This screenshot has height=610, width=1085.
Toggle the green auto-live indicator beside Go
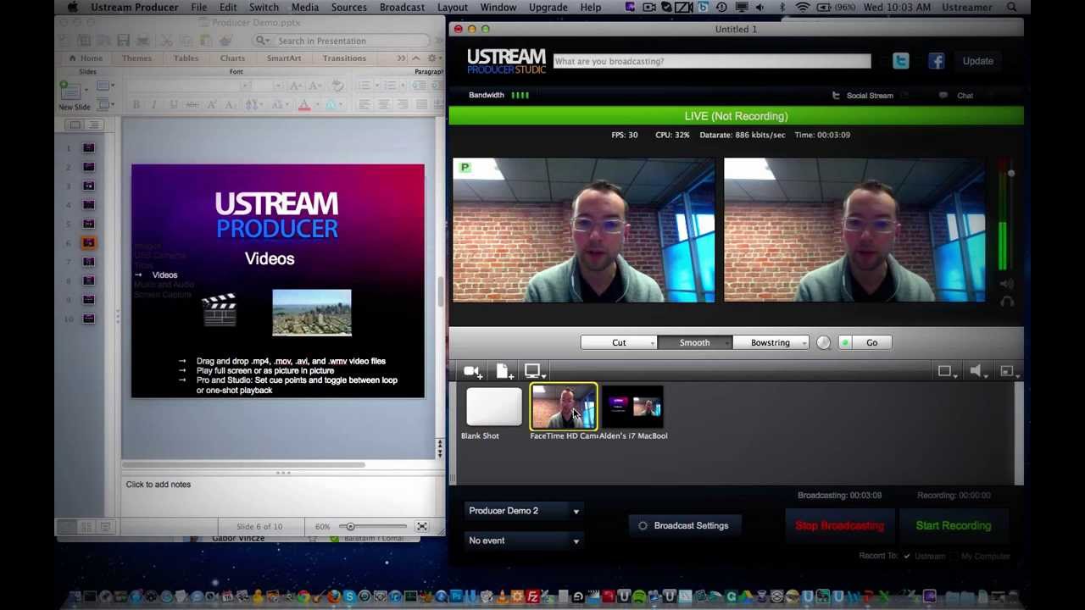[844, 342]
